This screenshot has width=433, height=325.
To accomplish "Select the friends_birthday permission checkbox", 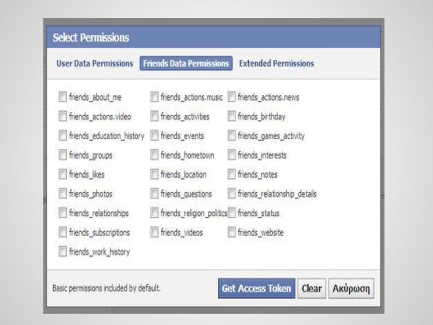I will coord(232,116).
